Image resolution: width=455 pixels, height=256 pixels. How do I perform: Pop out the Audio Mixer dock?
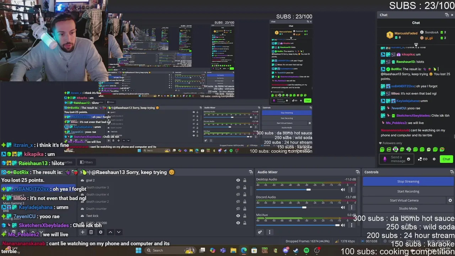[x=358, y=172]
